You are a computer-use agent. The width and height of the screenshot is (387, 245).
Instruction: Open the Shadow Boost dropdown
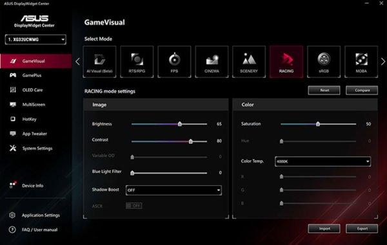[174, 190]
